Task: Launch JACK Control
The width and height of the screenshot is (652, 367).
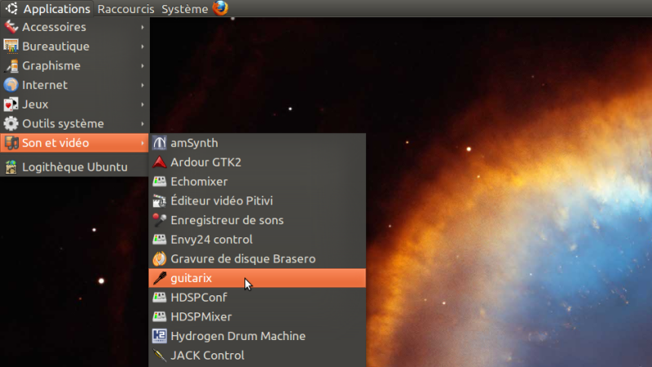Action: point(257,356)
